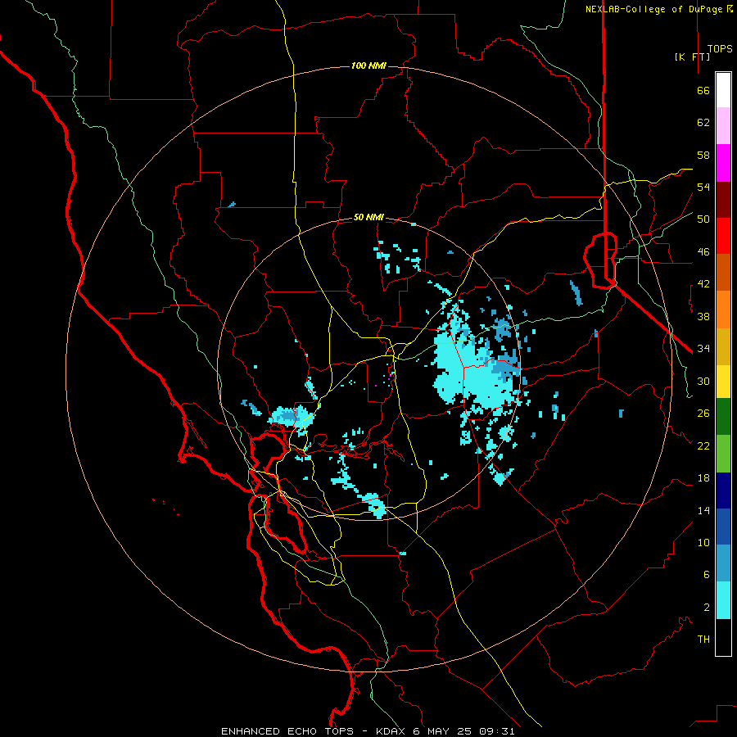
Task: Click the bright red swatch at 50 K FT
Action: 723,236
